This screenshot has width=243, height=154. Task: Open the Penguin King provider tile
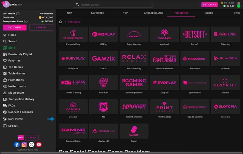click(x=73, y=34)
